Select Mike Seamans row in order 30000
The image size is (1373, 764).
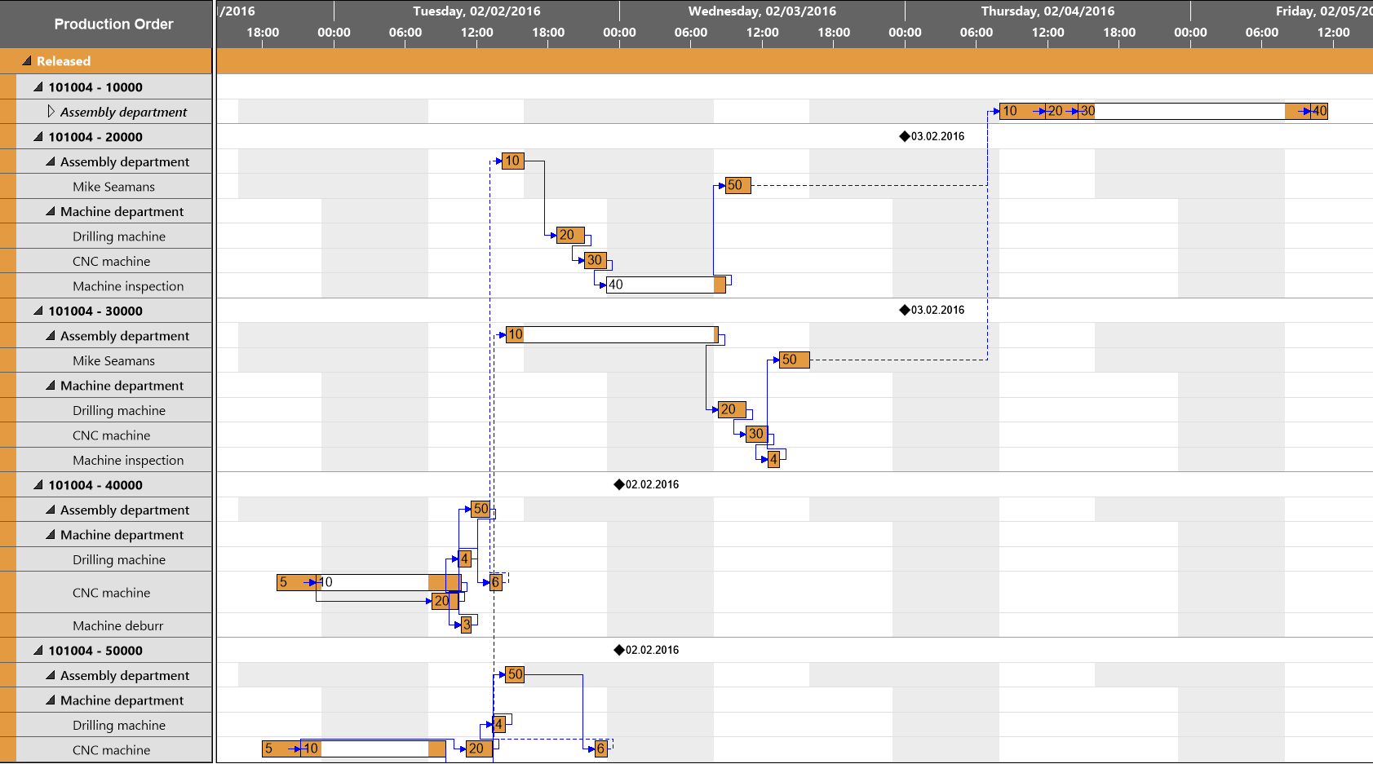click(113, 360)
